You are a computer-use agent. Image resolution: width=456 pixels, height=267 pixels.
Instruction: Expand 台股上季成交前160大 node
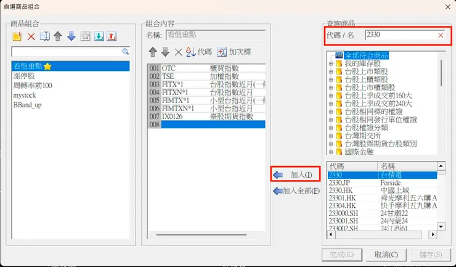coord(331,96)
